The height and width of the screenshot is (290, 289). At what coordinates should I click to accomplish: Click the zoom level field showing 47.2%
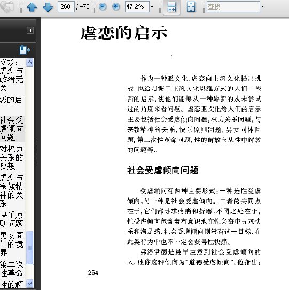pyautogui.click(x=137, y=6)
